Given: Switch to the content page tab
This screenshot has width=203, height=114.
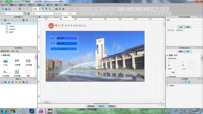Looking at the screenshot, I should (x=56, y=17).
